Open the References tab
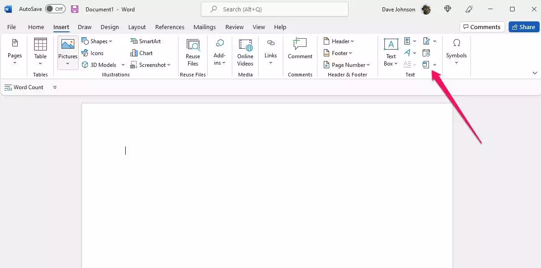 pyautogui.click(x=169, y=27)
